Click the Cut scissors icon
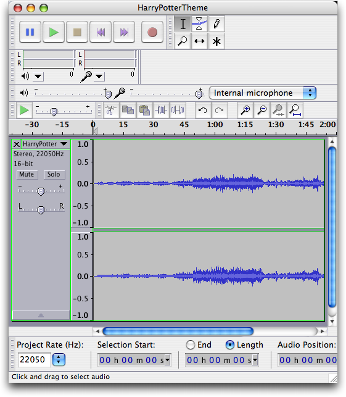 tap(111, 110)
